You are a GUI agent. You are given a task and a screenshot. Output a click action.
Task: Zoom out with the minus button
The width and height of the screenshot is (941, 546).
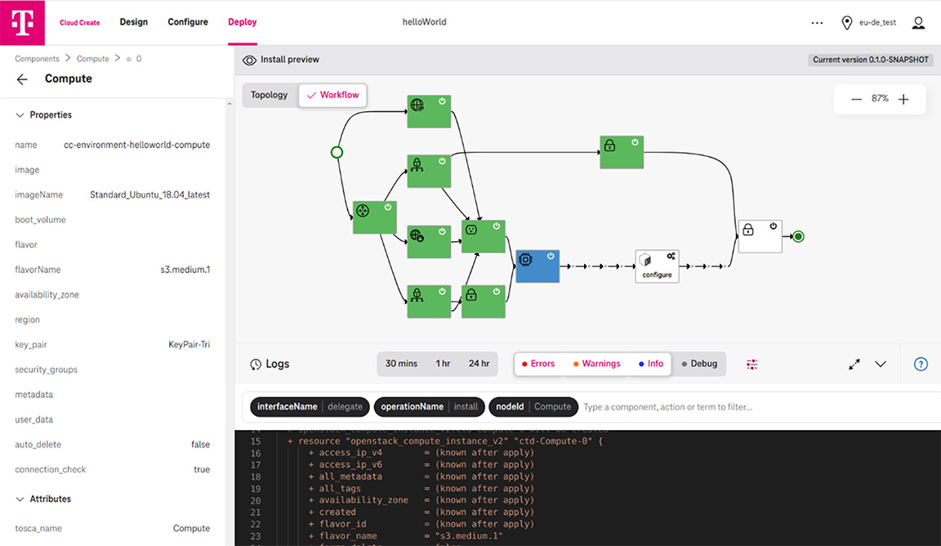tap(856, 99)
